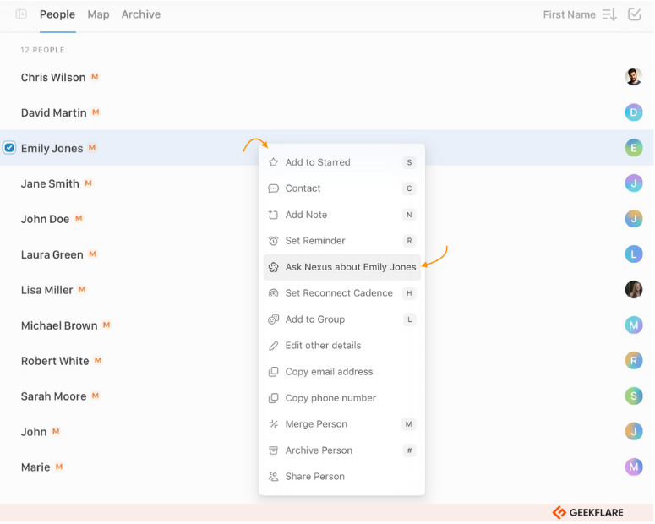The image size is (655, 524).
Task: Click the star icon for Add to Starred
Action: point(273,162)
